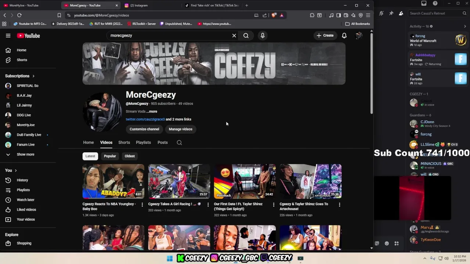
Task: Open options menu for Girl Racing video
Action: (x=208, y=205)
